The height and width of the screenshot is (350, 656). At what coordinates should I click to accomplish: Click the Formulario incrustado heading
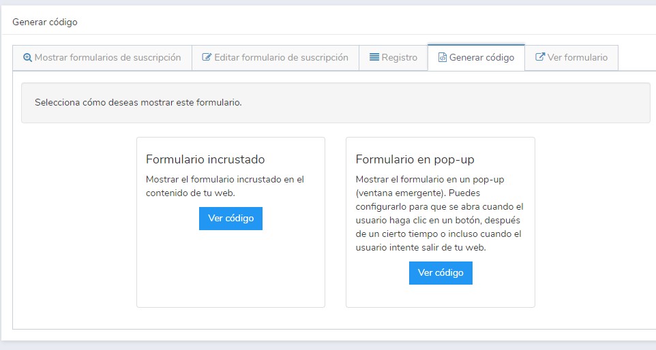point(205,159)
